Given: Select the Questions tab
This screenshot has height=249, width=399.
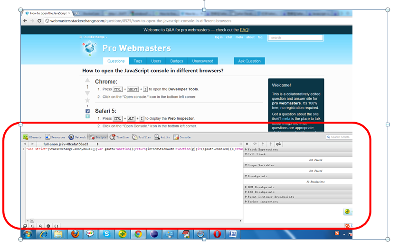Looking at the screenshot, I should point(116,61).
